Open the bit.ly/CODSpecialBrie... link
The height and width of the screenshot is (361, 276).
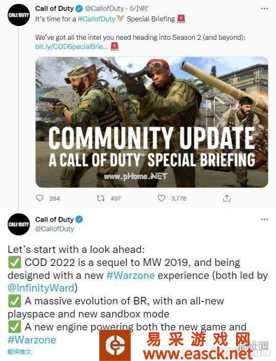71,46
